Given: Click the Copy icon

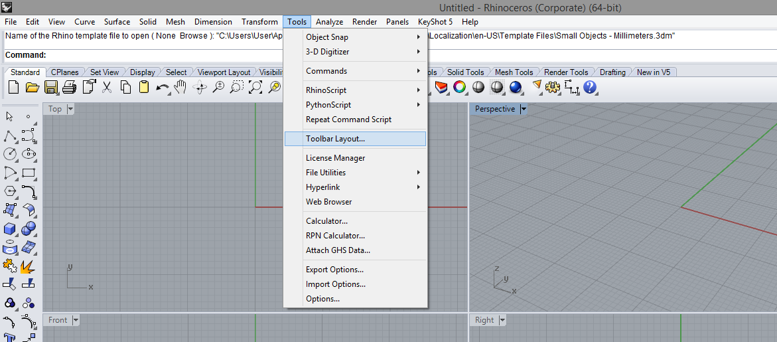Looking at the screenshot, I should coord(125,87).
